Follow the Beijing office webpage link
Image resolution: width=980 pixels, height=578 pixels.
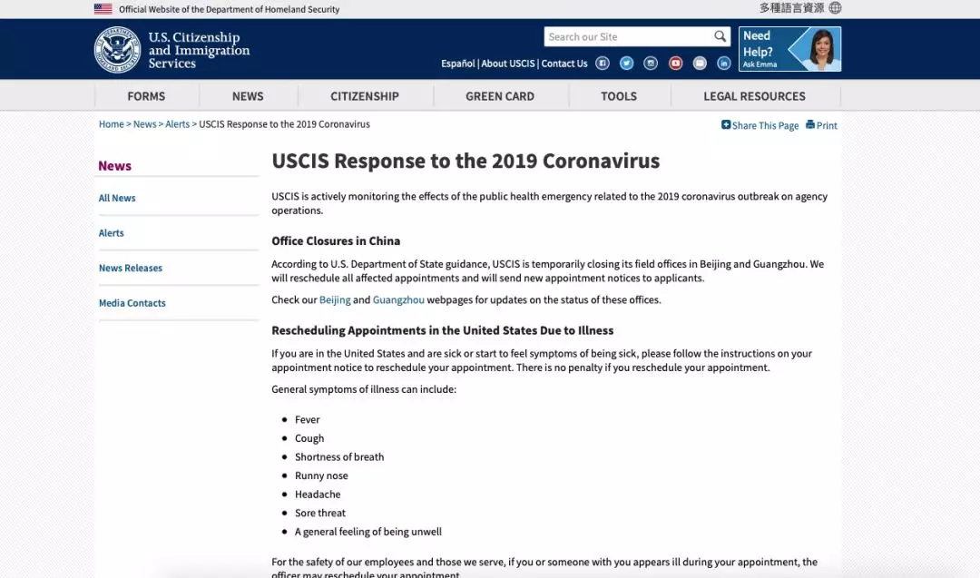(335, 300)
